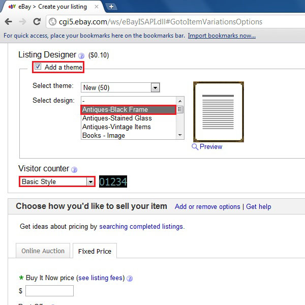Click the browser address bar URL
This screenshot has height=305, width=305.
coord(161,22)
